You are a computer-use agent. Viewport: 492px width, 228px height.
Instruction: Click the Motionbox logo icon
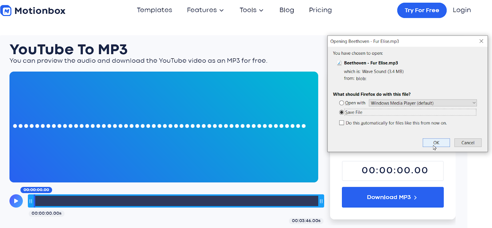[6, 10]
